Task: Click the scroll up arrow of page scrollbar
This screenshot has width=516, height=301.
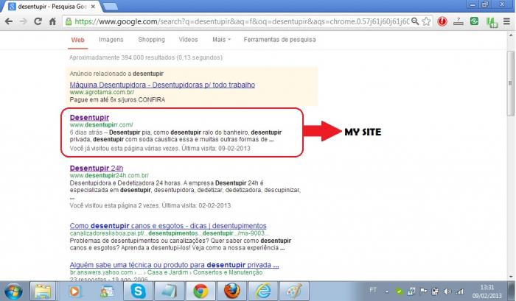Action: [x=510, y=35]
